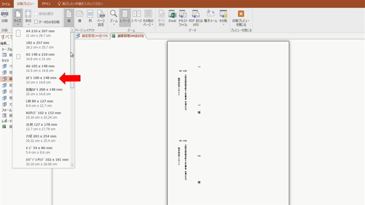Select the table icon under テーブル
The image size is (365, 205).
[x=5, y=55]
